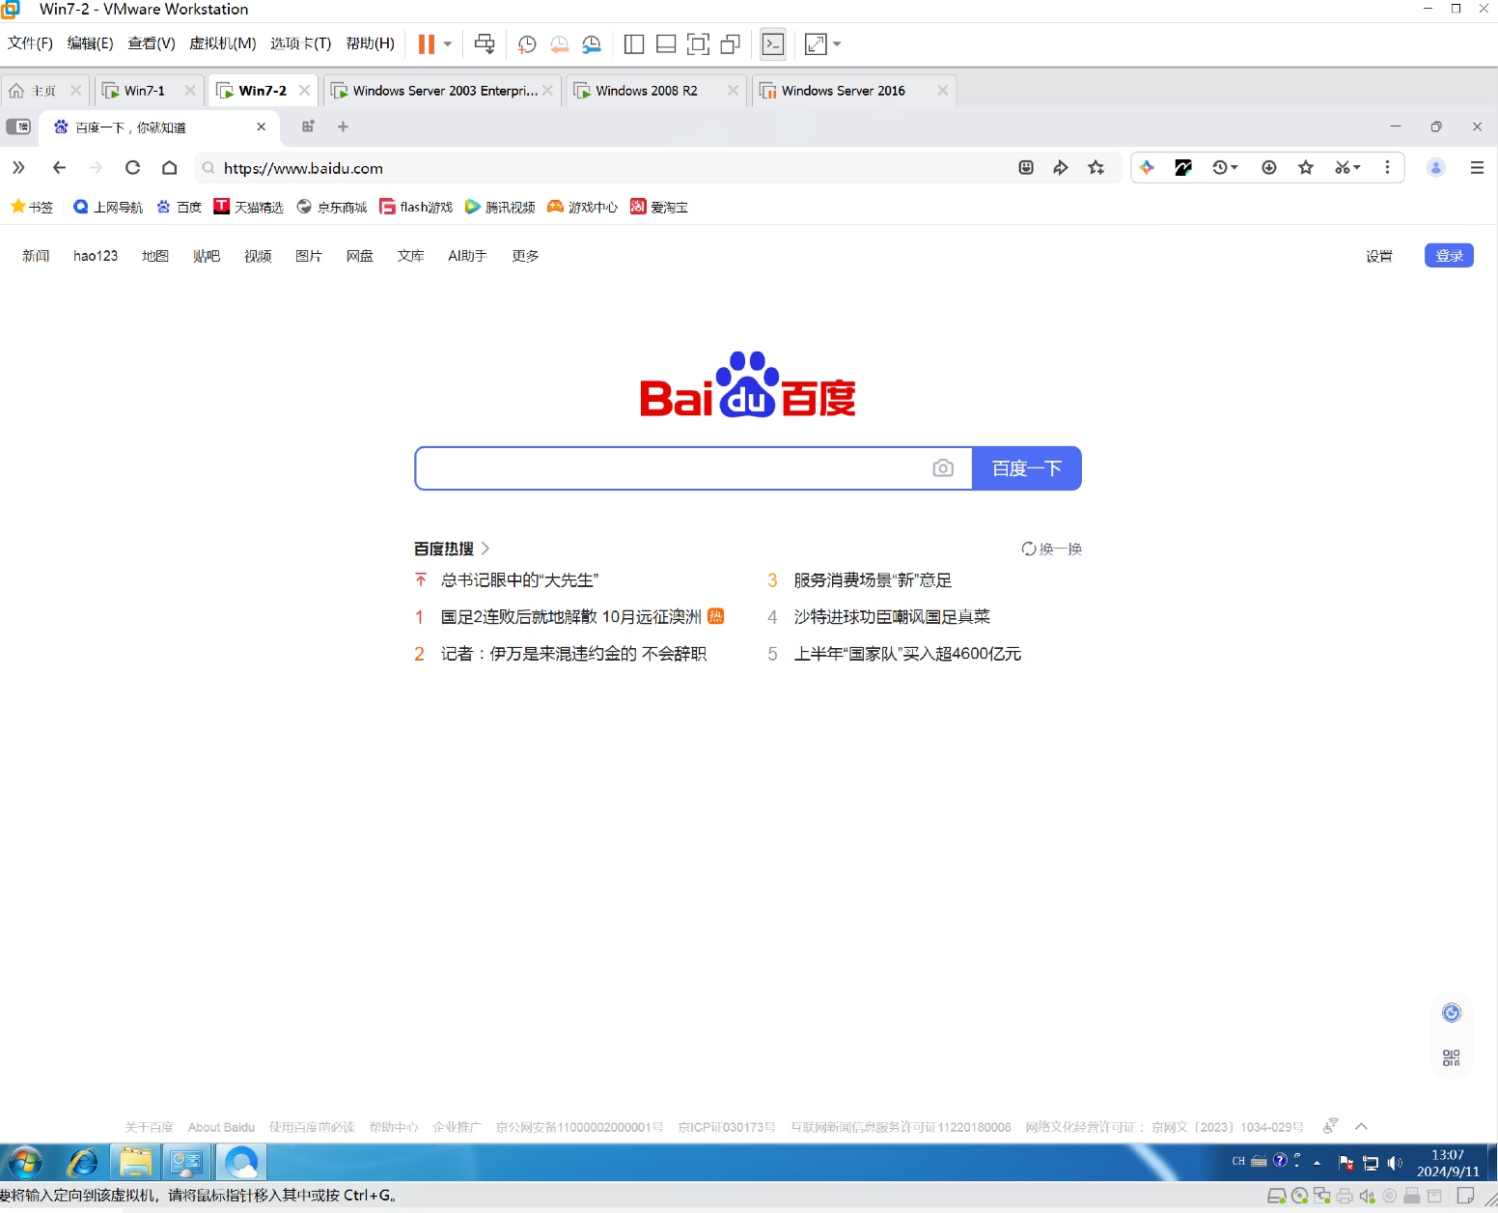Click the blue 登录 login button
Screen dimensions: 1498x1213
pos(1449,256)
